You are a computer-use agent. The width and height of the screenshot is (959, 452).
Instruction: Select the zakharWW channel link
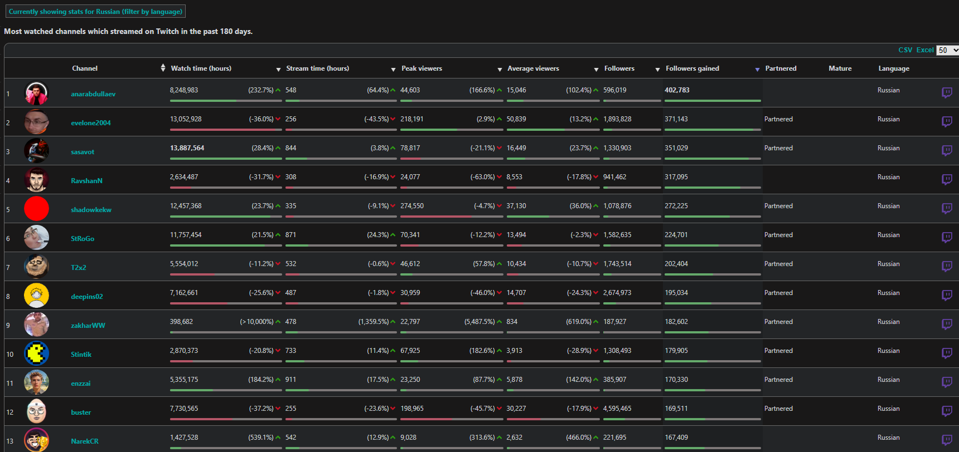88,326
